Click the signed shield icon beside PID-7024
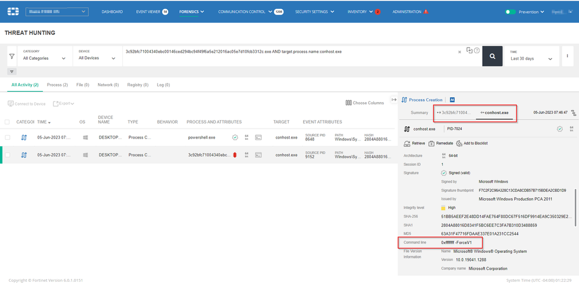 point(560,129)
